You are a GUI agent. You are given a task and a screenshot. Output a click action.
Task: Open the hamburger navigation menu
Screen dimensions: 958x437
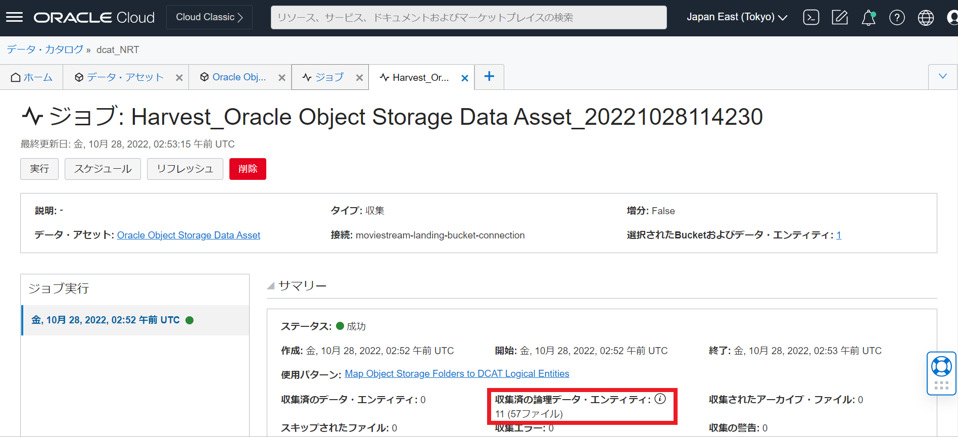[14, 17]
